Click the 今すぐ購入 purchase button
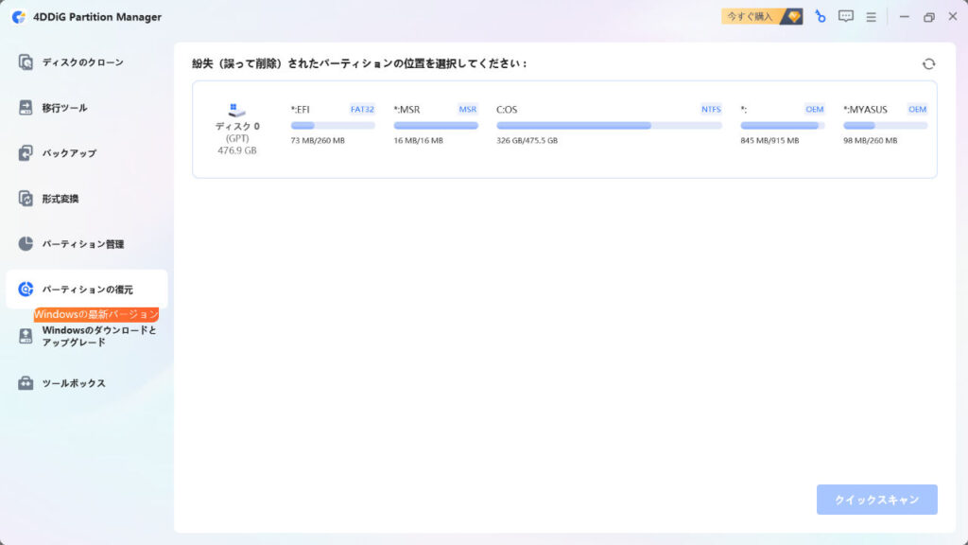The image size is (968, 545). pos(754,16)
